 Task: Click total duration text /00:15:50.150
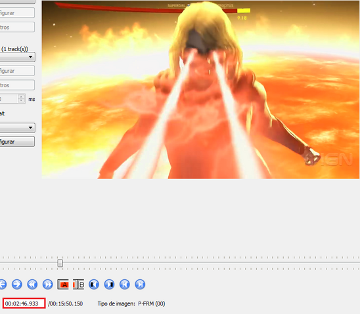coord(66,304)
